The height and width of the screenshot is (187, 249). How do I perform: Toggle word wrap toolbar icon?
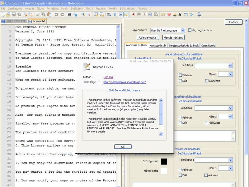[109, 15]
